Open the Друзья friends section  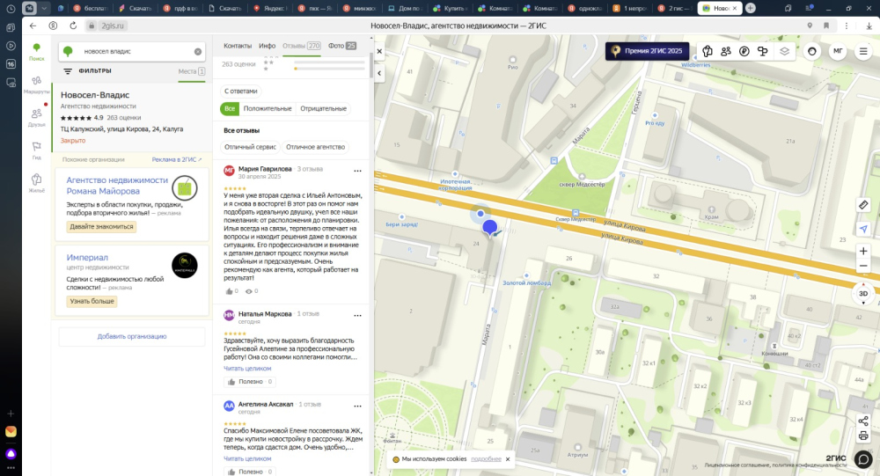coord(36,117)
